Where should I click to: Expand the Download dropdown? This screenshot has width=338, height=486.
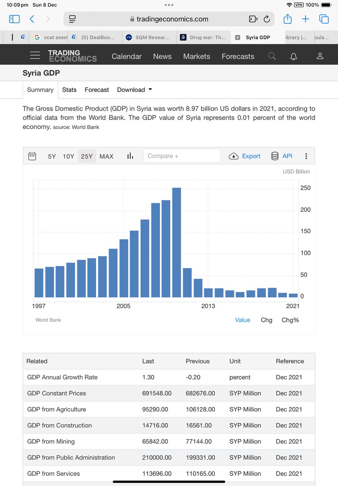pos(135,90)
